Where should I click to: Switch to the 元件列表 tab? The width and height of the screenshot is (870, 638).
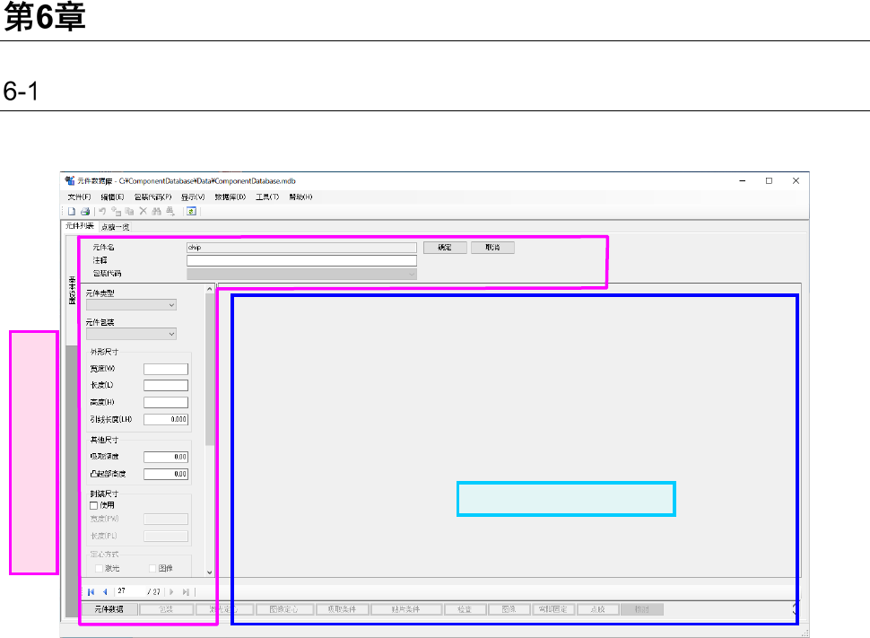79,226
